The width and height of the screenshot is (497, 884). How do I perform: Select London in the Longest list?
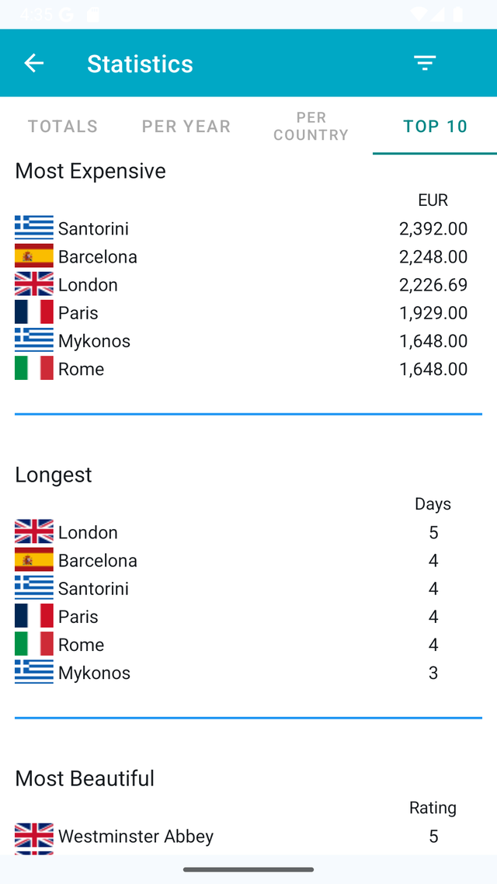point(88,532)
